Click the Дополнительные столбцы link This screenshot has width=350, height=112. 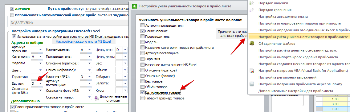[113, 98]
